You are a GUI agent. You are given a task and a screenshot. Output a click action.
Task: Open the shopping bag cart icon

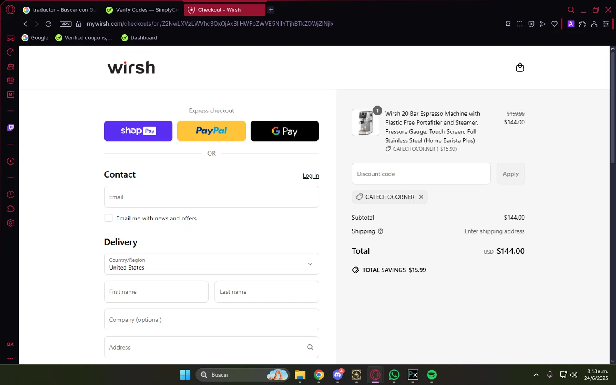point(519,67)
